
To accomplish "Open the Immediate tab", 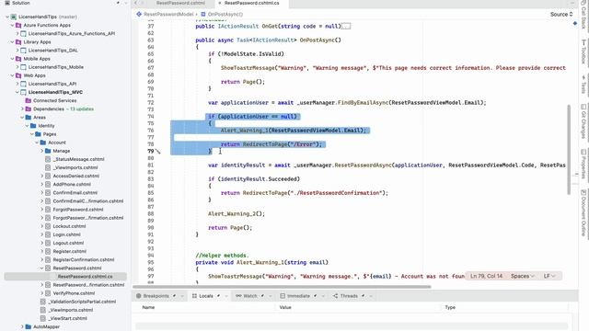I will tap(298, 296).
